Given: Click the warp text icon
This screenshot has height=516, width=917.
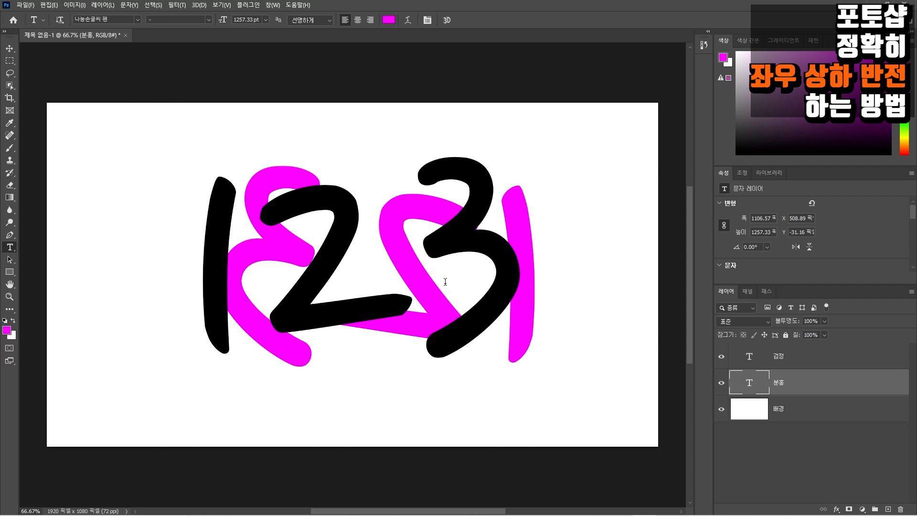Looking at the screenshot, I should click(408, 20).
